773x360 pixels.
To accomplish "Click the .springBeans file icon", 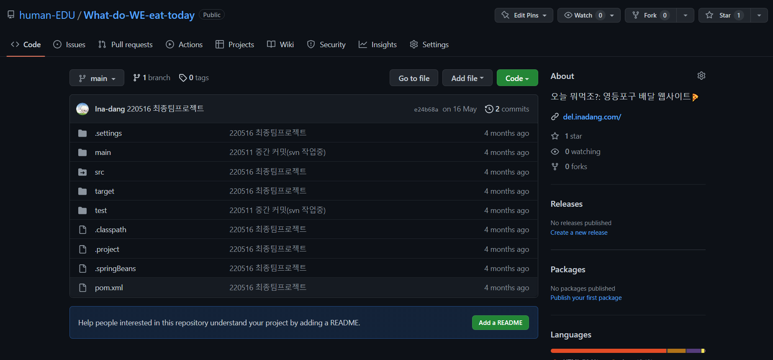I will pos(82,269).
